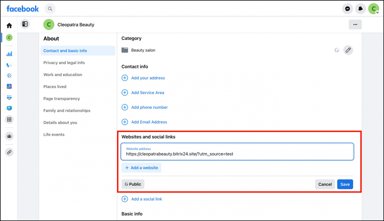This screenshot has width=384, height=221.
Task: Click the Basic info heading
Action: (x=132, y=214)
